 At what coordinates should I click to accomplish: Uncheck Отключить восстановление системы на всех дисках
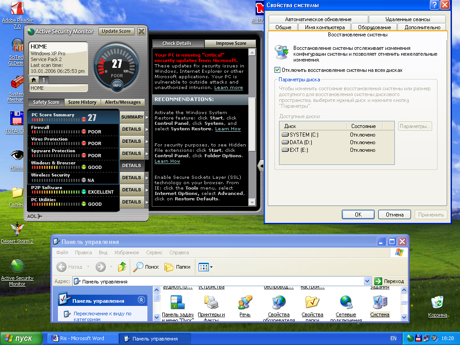pos(277,70)
